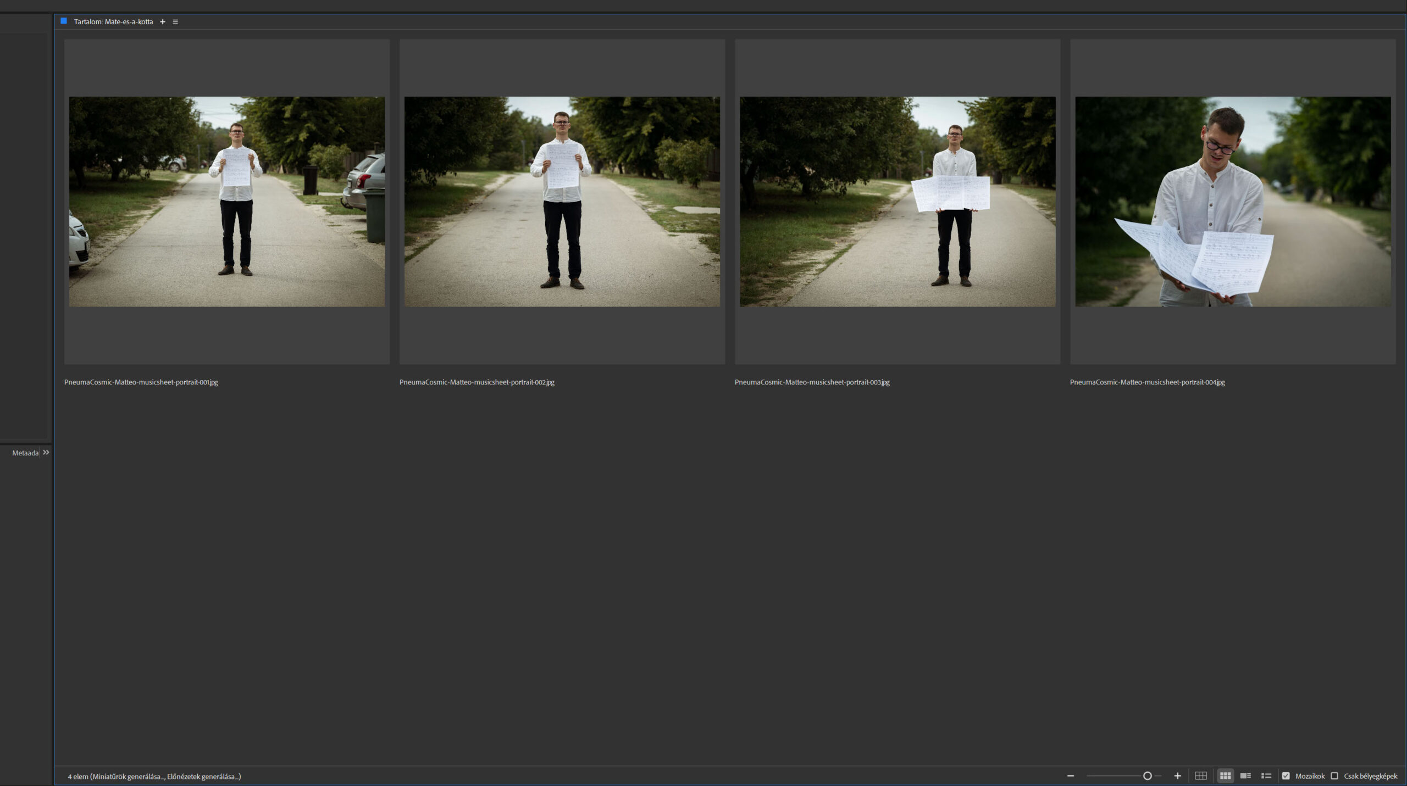Click the blue square panel icon
The width and height of the screenshot is (1407, 786).
[x=64, y=21]
